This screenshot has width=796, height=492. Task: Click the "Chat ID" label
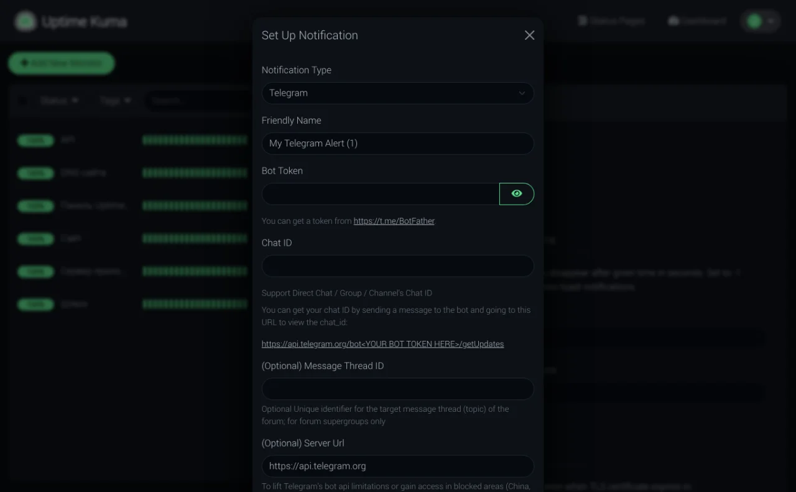[277, 243]
